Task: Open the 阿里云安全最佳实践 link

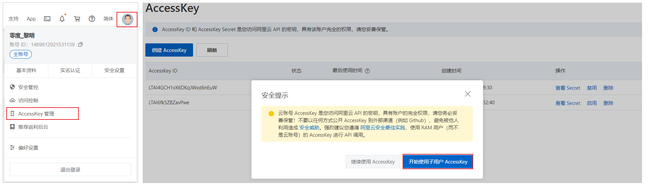Action: pyautogui.click(x=383, y=128)
